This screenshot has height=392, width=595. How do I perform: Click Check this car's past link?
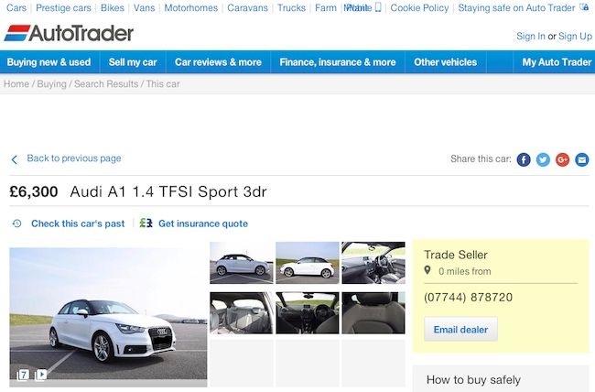click(x=78, y=223)
